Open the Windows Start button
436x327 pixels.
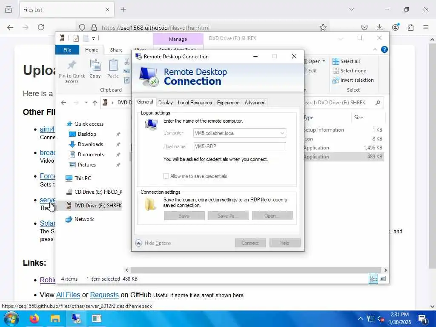[x=11, y=318]
